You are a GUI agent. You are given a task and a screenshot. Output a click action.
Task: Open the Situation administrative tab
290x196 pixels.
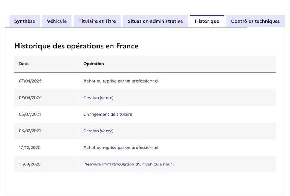(x=156, y=21)
